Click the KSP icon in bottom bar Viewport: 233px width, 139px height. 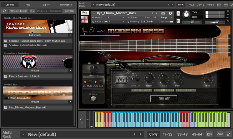click(210, 134)
